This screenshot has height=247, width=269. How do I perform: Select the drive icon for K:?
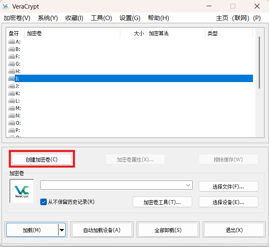pos(11,94)
